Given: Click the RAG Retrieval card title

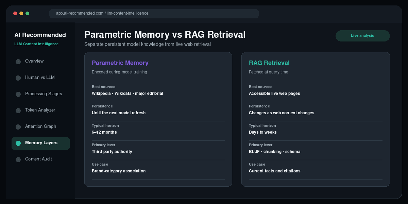Looking at the screenshot, I should point(269,63).
